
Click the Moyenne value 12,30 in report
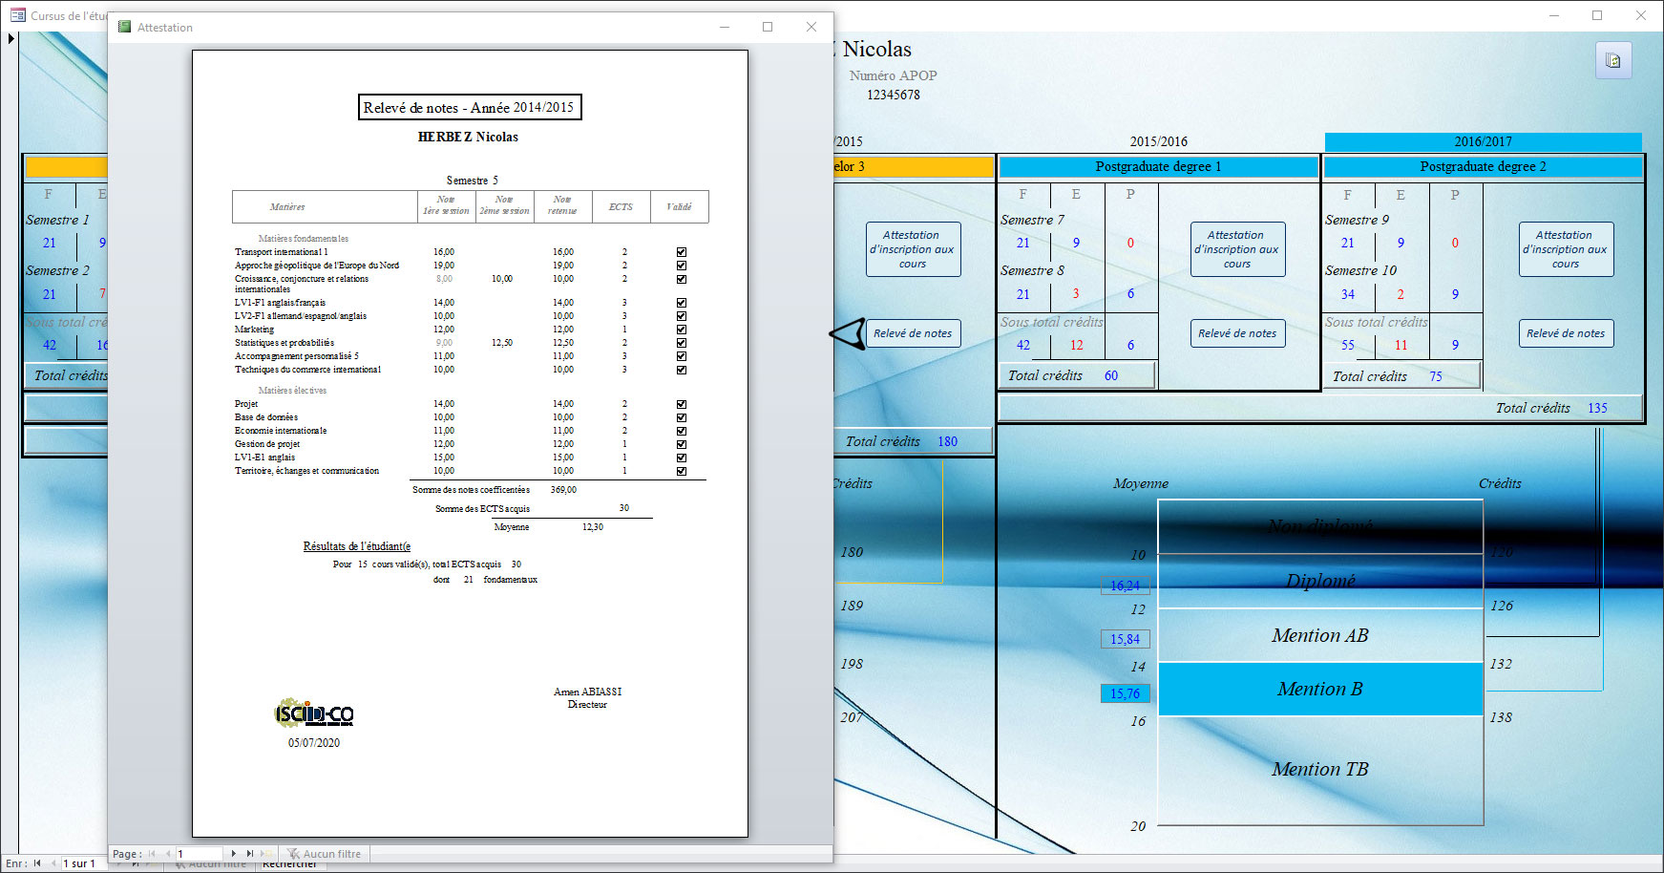pyautogui.click(x=592, y=526)
